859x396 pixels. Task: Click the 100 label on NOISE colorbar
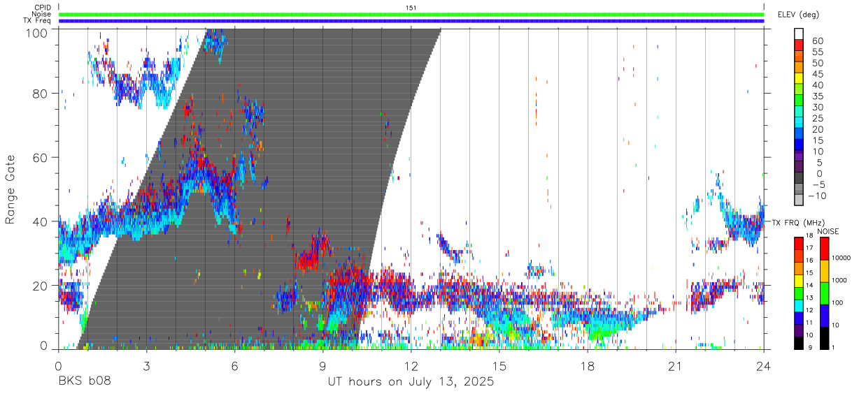[838, 303]
